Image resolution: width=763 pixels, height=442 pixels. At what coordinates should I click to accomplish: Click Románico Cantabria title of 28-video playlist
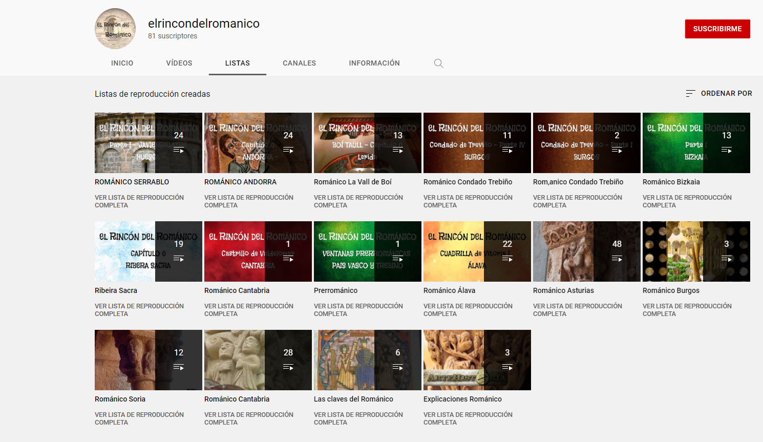pos(237,399)
